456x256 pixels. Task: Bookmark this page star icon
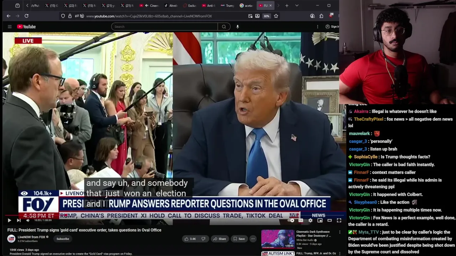click(276, 16)
